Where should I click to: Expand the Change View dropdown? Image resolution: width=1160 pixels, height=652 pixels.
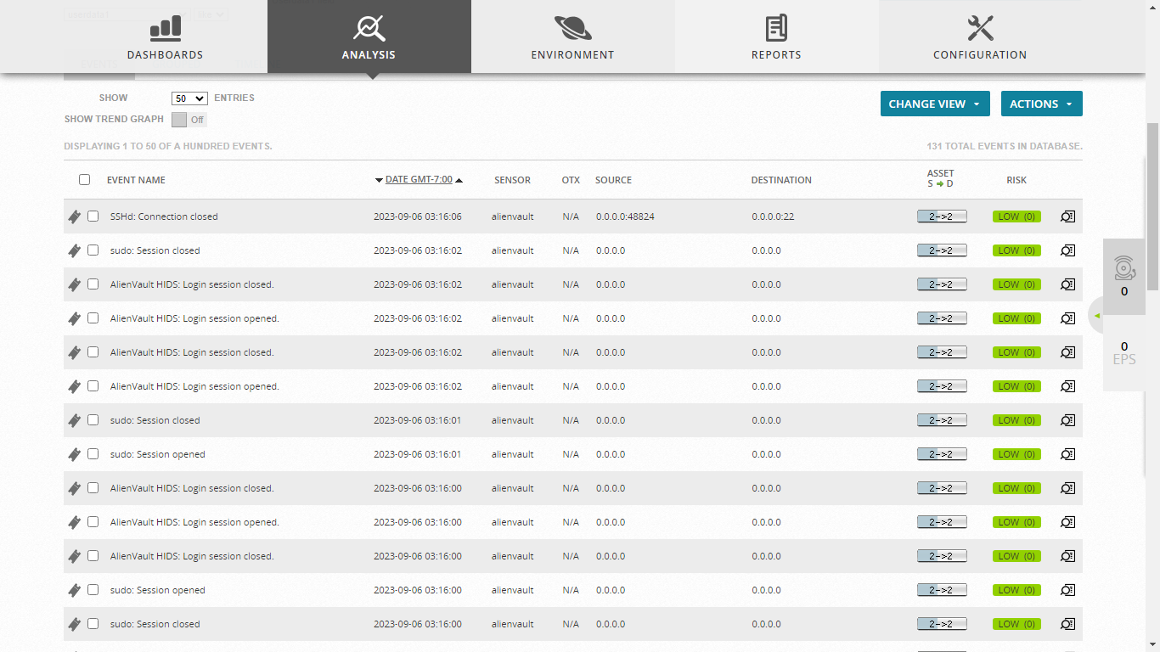coord(935,104)
